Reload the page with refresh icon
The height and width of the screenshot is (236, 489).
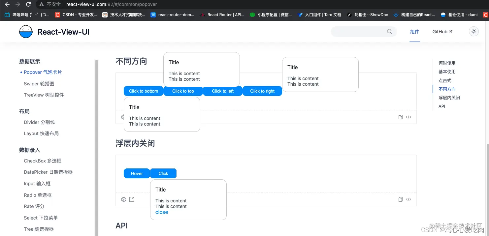28,4
